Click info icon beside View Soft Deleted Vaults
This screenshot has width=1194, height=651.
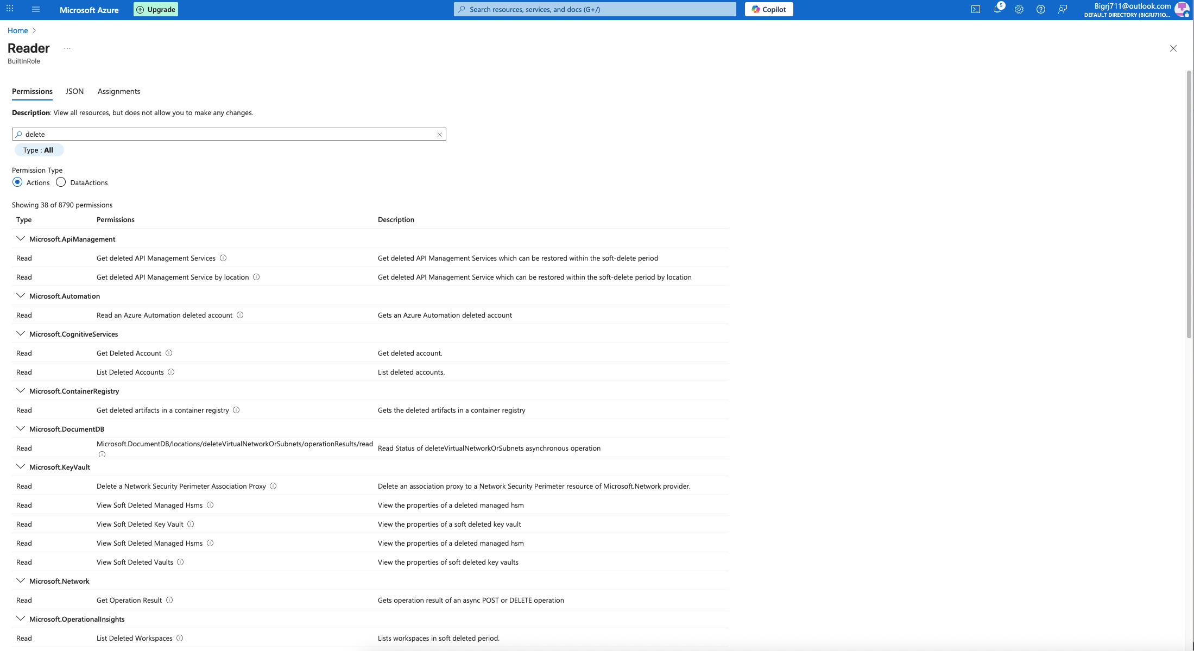coord(180,562)
